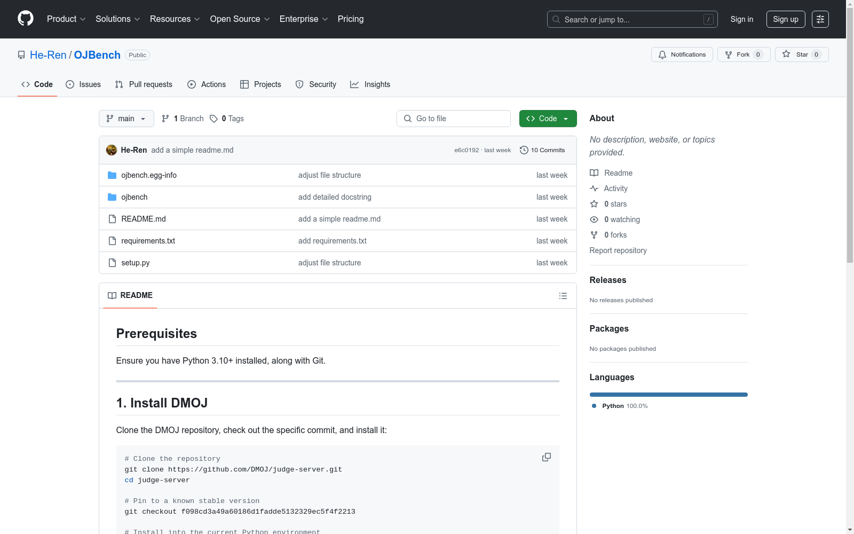Screen dimensions: 854x534
Task: Click the requirements.txt file icon
Action: 112,241
